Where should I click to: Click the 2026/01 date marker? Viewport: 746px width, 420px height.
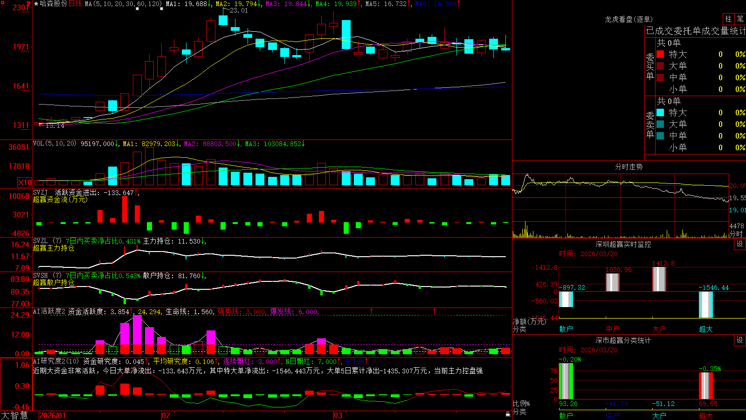[x=53, y=415]
